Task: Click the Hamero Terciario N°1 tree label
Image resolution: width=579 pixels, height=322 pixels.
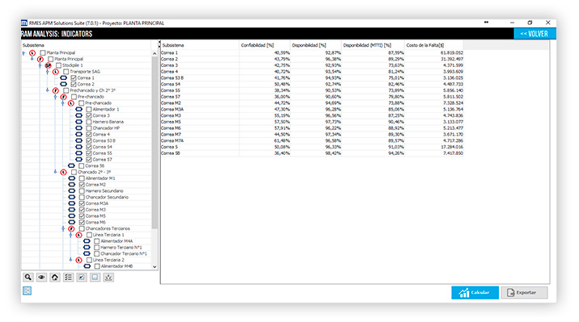Action: coord(120,247)
